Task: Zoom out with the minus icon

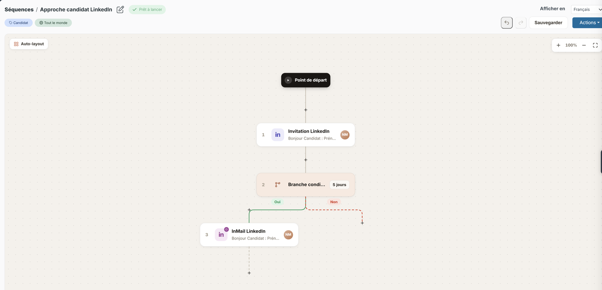Action: tap(584, 45)
